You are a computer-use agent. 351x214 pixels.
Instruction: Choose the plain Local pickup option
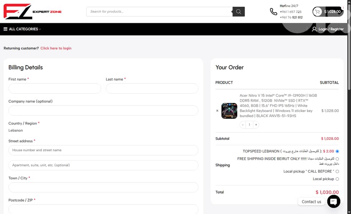click(x=337, y=179)
